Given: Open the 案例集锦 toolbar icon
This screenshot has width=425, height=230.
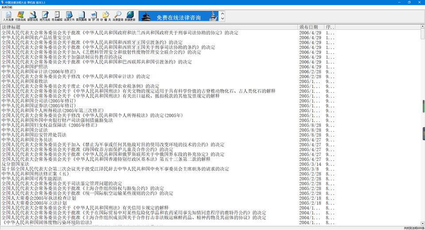Looking at the screenshot, I should 81,16.
